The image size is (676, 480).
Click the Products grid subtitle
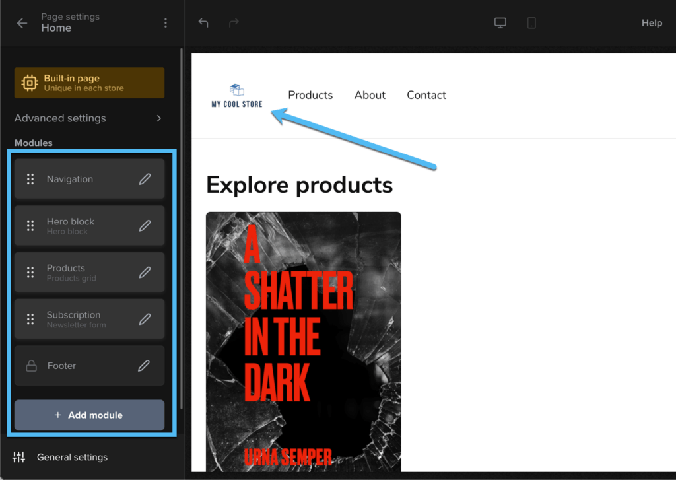coord(71,279)
